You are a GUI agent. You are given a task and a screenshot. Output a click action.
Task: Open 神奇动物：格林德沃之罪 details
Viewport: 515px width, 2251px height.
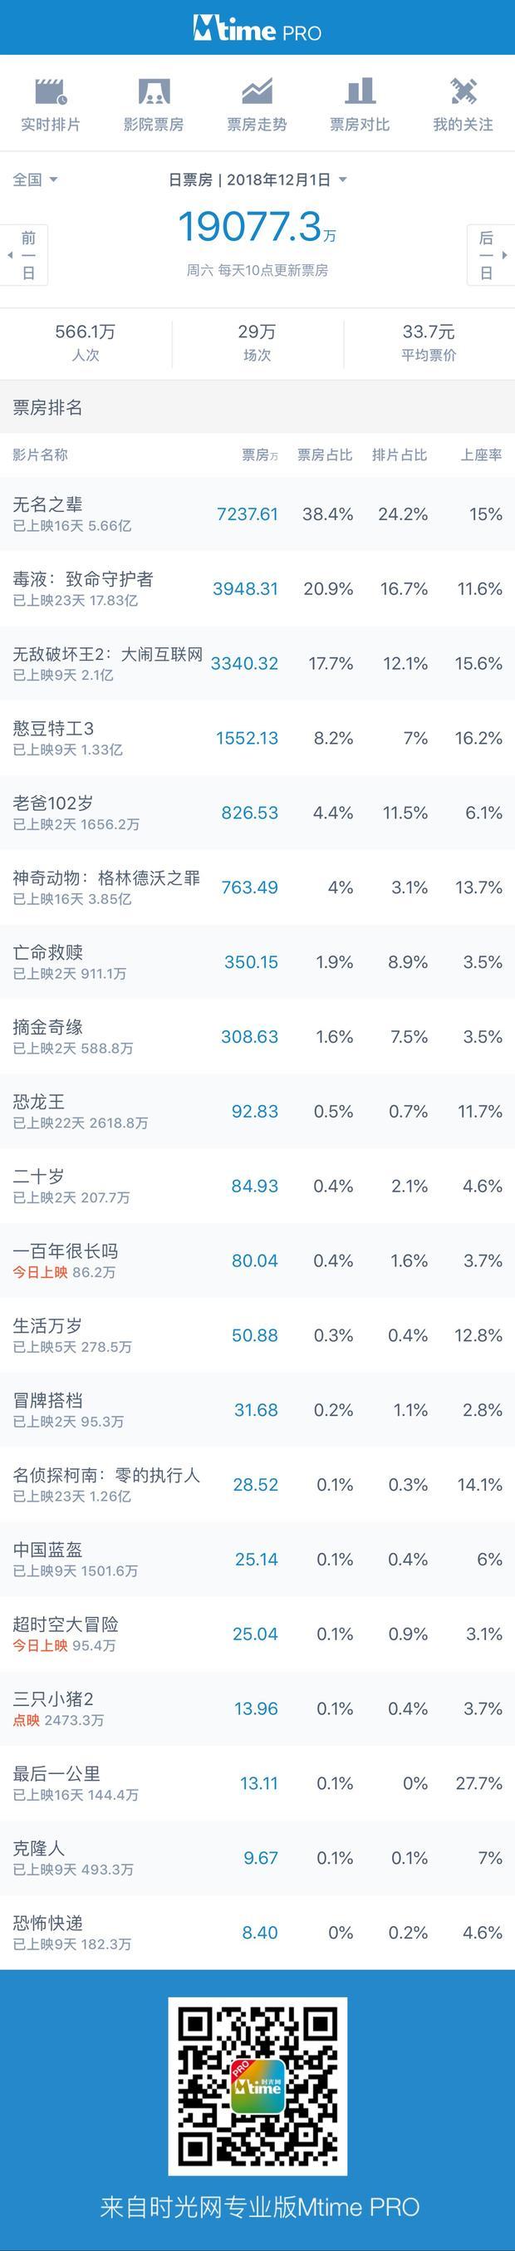tap(257, 887)
